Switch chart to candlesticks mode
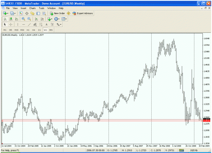The image size is (212, 153). tap(11, 19)
